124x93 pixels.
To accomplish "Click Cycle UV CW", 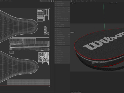I will (62, 55).
